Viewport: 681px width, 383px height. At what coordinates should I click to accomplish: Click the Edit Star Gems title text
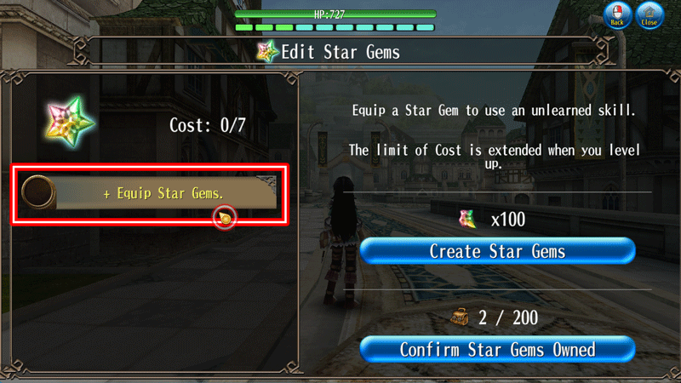point(340,52)
